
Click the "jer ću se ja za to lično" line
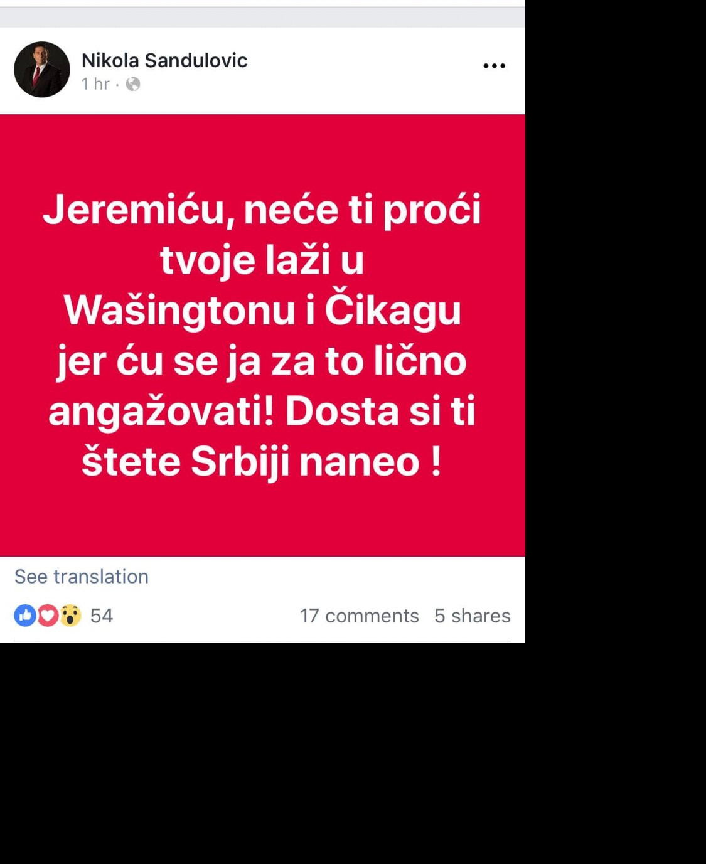pos(262,361)
